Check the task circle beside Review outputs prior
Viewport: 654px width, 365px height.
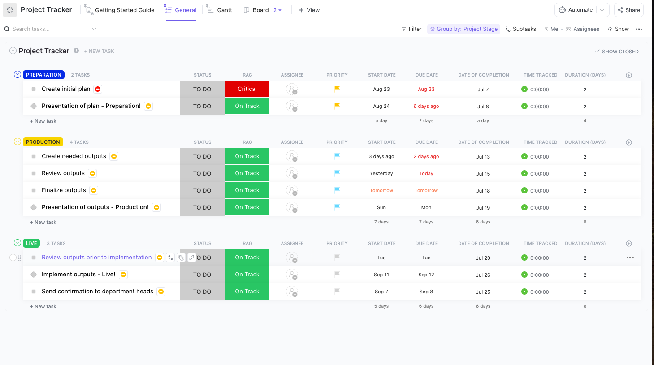[x=13, y=258]
